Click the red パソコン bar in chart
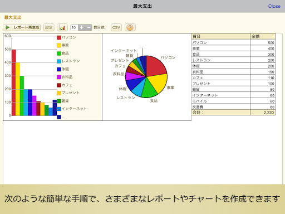The height and width of the screenshot is (214, 285). pyautogui.click(x=14, y=82)
